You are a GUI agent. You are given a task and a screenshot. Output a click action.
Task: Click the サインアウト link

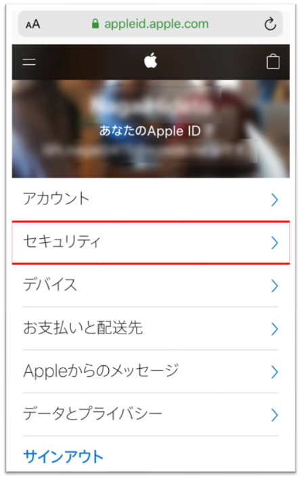63,457
